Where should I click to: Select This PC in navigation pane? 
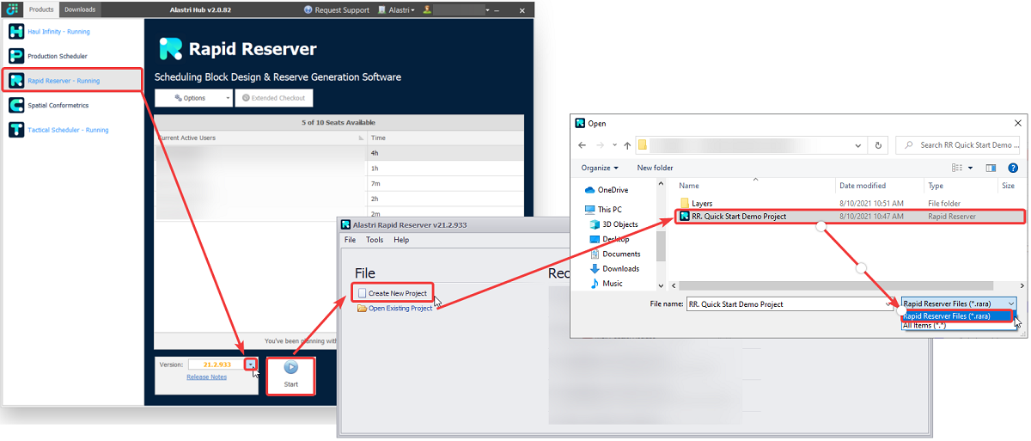(x=610, y=209)
